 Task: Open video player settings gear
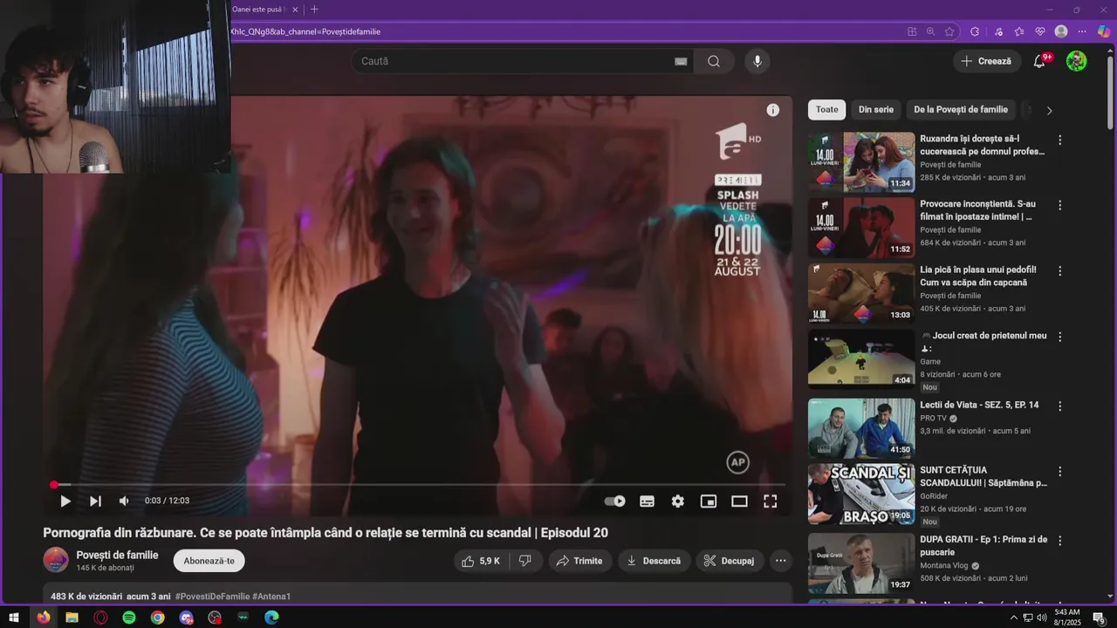pos(678,502)
